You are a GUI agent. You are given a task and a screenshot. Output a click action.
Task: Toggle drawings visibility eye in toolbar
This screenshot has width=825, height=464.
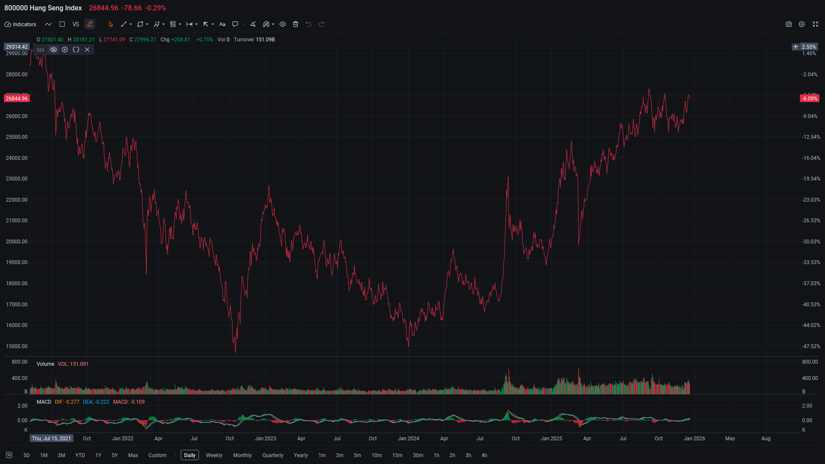[283, 25]
